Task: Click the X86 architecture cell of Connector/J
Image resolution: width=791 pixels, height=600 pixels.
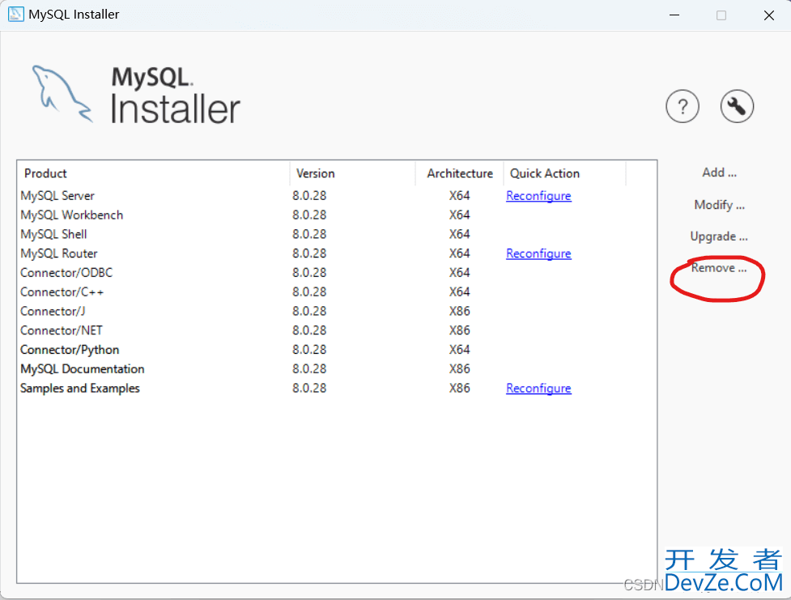Action: click(x=460, y=311)
